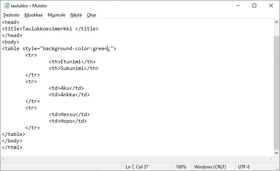Click the Ln 7, Col 37 status indicator
Viewport: 280px width, 171px height.
click(x=137, y=167)
